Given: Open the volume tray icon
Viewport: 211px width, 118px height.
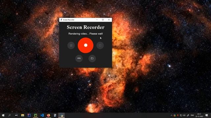Looking at the screenshot, I should click(x=184, y=115).
